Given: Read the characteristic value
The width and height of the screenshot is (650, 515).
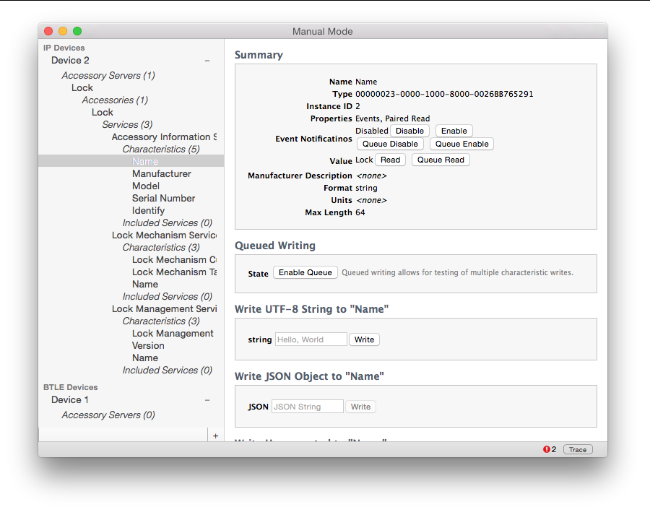Looking at the screenshot, I should tap(390, 160).
